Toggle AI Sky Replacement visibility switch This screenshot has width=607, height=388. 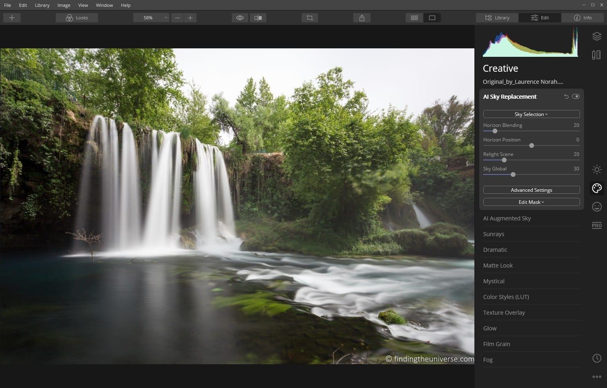pyautogui.click(x=576, y=97)
